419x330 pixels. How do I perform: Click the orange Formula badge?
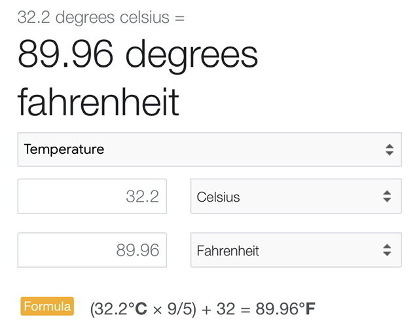48,306
